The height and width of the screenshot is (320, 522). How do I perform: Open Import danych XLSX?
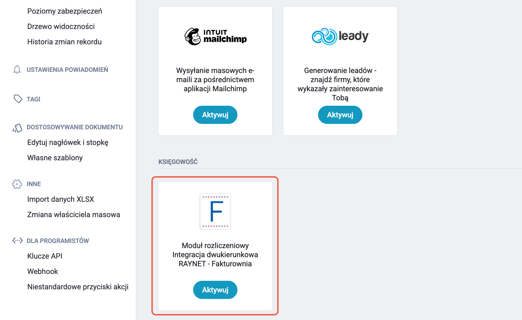tap(61, 199)
